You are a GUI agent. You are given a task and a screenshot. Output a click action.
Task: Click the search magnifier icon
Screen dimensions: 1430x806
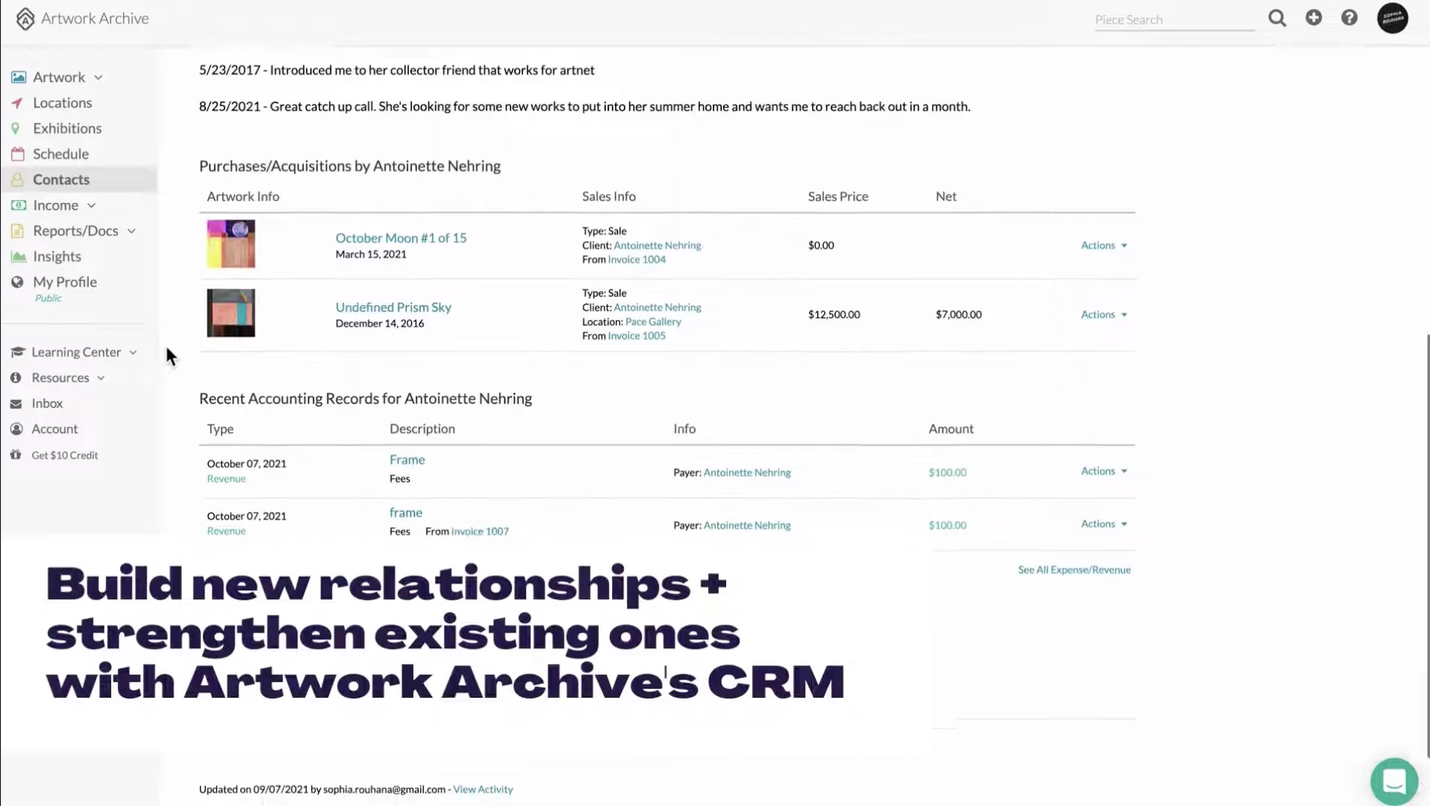click(1277, 18)
